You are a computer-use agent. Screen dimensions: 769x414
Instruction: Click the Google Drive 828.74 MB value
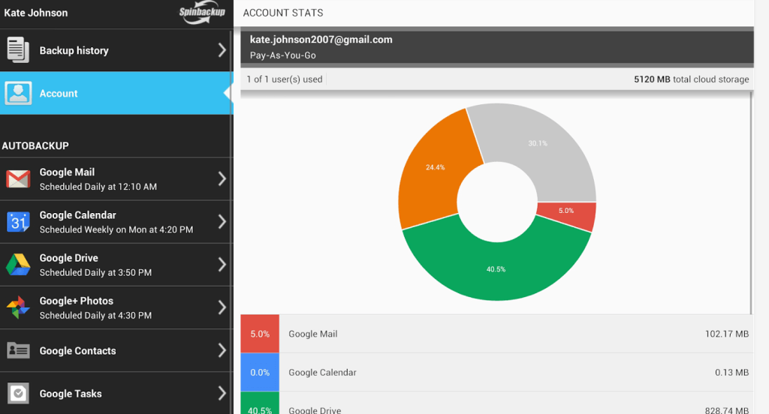point(727,410)
